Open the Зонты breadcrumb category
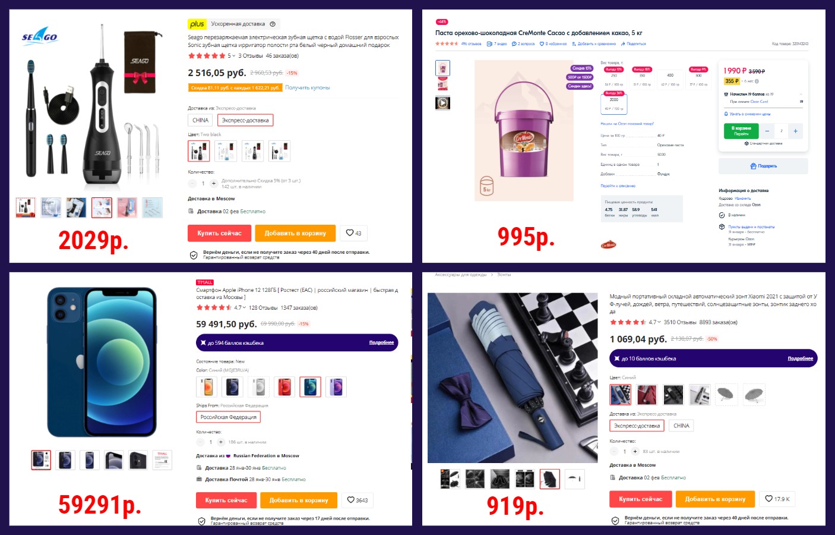 click(504, 275)
